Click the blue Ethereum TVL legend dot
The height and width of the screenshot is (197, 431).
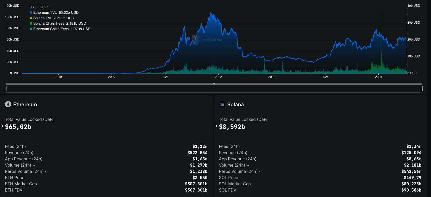[31, 12]
